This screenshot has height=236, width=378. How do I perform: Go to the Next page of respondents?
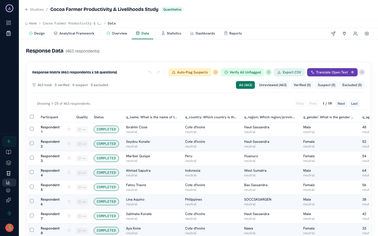point(341,104)
